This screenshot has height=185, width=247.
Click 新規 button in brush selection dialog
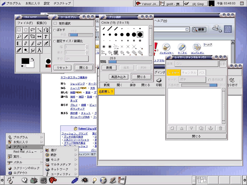(x=109, y=68)
